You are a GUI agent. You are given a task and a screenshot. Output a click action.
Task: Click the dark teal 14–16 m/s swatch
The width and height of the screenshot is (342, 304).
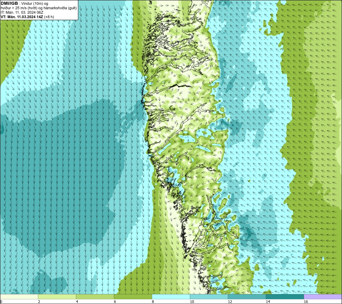pos(285,296)
